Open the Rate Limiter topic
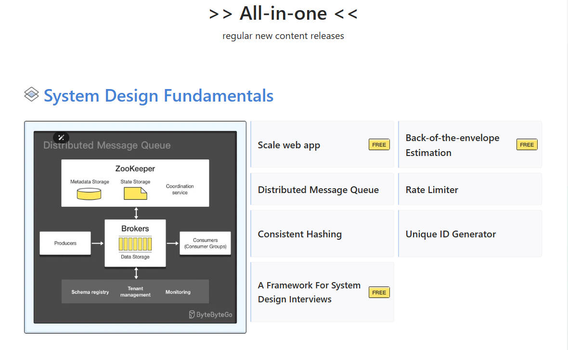Viewport: 568px width, 350px height. click(x=432, y=190)
